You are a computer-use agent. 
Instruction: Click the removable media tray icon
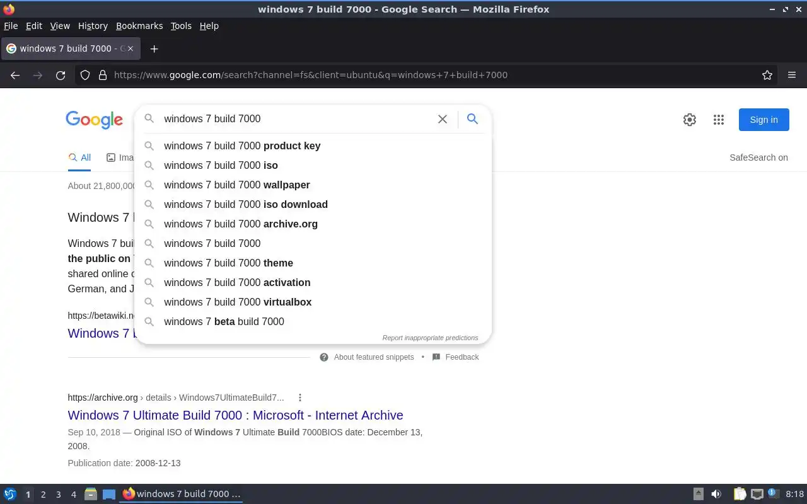(699, 494)
